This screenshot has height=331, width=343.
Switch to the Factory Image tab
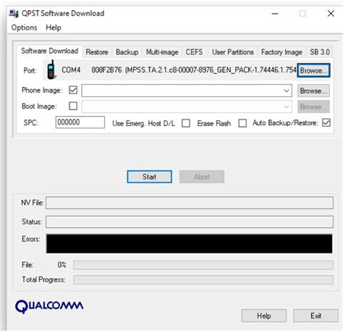coord(281,52)
